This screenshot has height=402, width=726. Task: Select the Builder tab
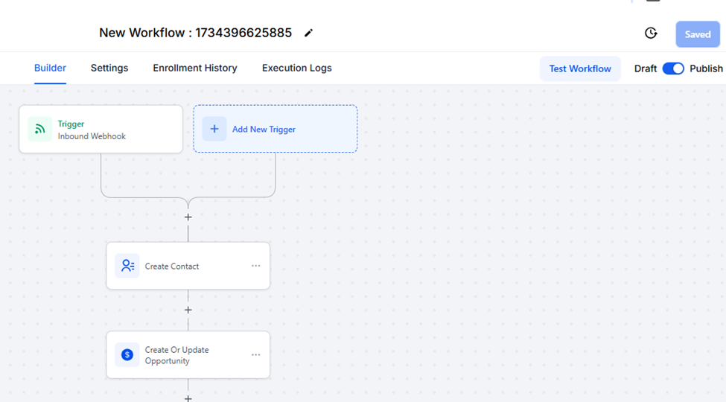coord(50,68)
